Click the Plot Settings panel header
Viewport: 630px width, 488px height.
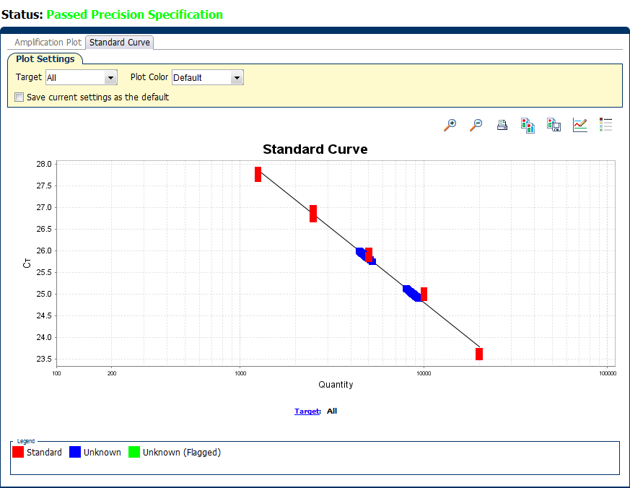tap(45, 59)
